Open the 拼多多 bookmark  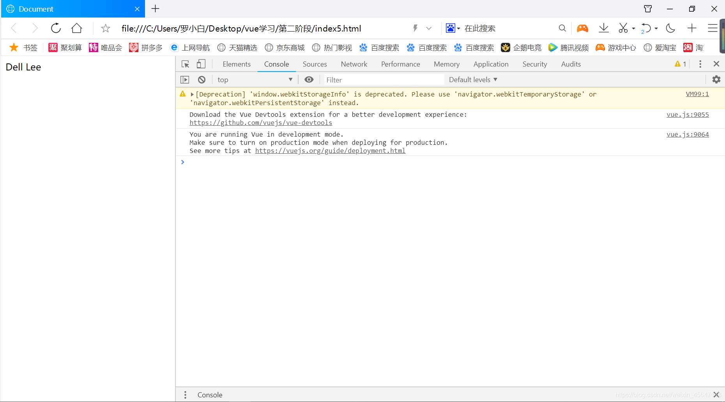(x=146, y=47)
